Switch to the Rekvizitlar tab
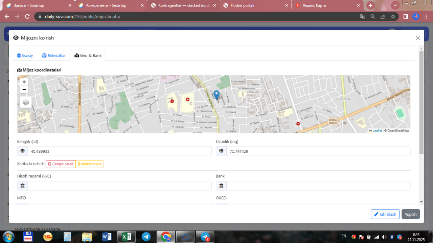Image resolution: width=433 pixels, height=243 pixels. pyautogui.click(x=54, y=55)
